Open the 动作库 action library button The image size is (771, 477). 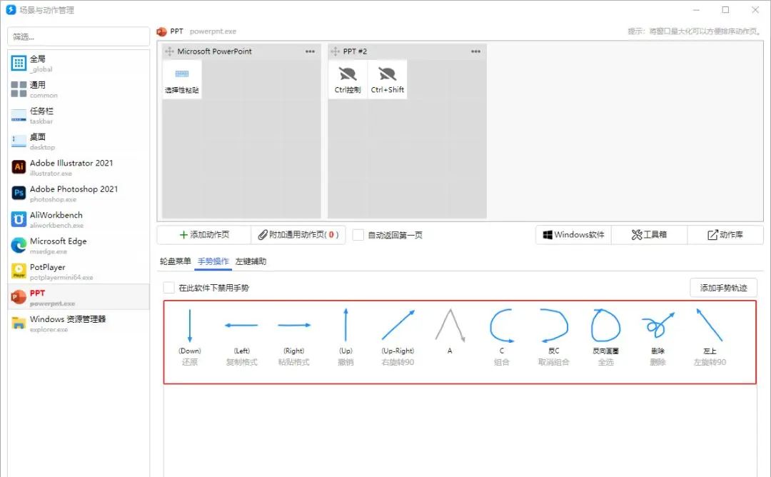pos(725,234)
